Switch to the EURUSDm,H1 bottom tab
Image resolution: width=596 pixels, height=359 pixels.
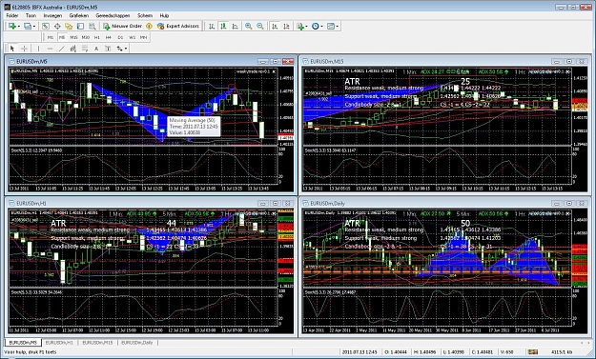[59, 343]
